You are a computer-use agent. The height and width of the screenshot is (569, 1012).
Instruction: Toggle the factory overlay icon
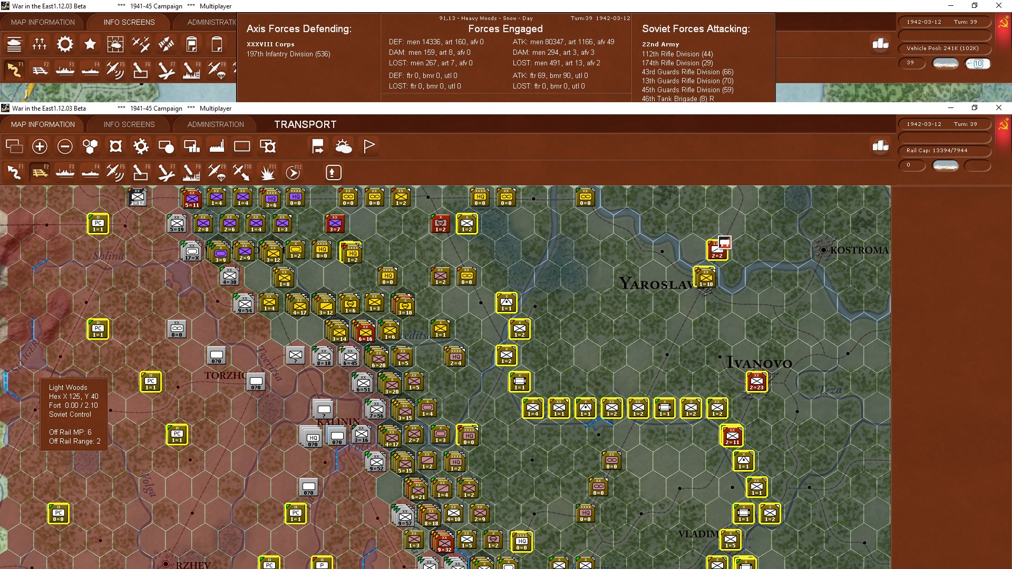[x=217, y=146]
